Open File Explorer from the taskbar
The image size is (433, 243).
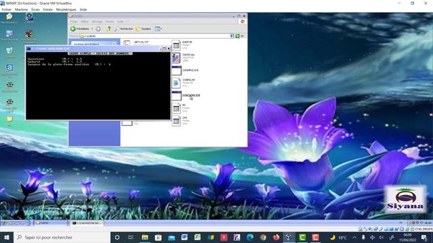(145, 237)
